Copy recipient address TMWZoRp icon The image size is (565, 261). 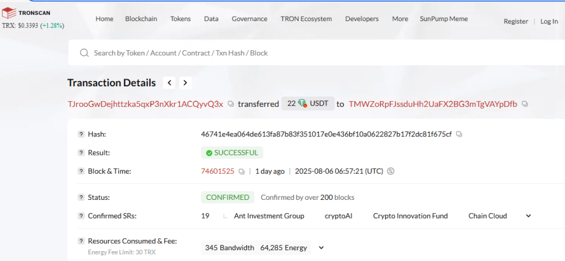(525, 104)
